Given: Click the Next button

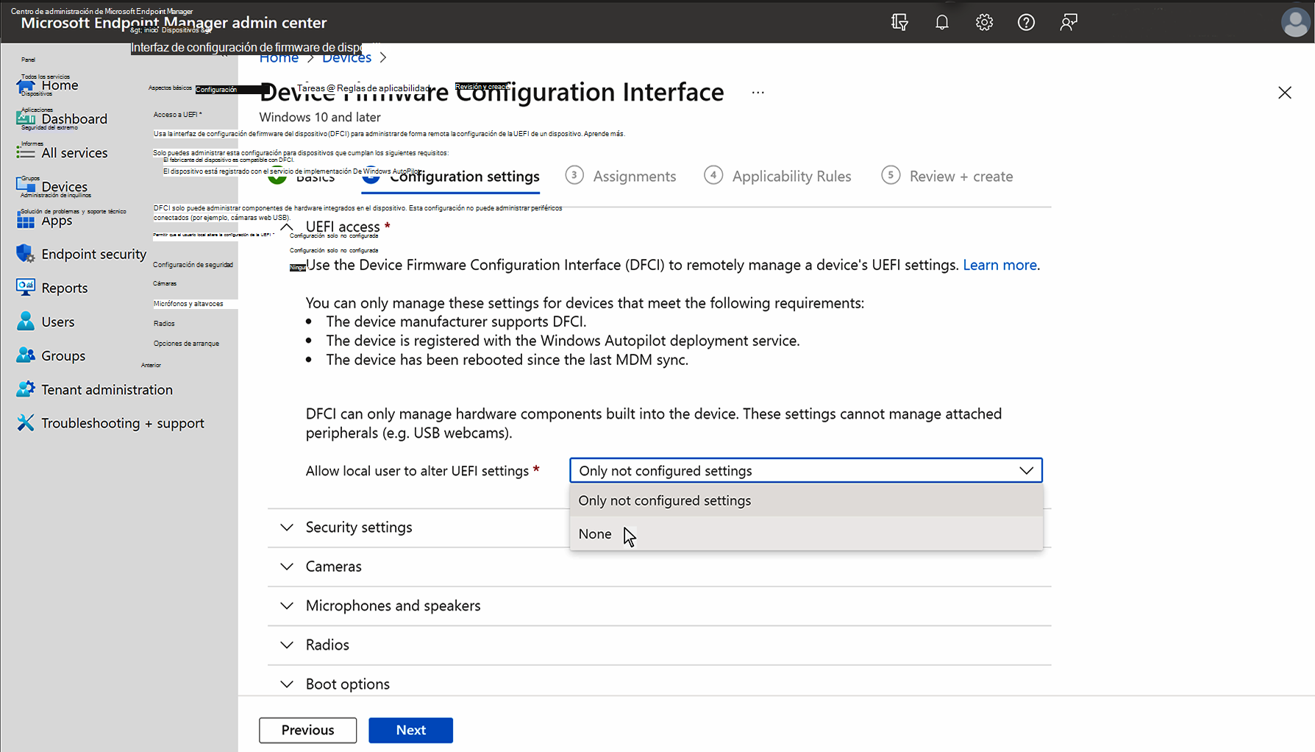Looking at the screenshot, I should click(x=410, y=730).
